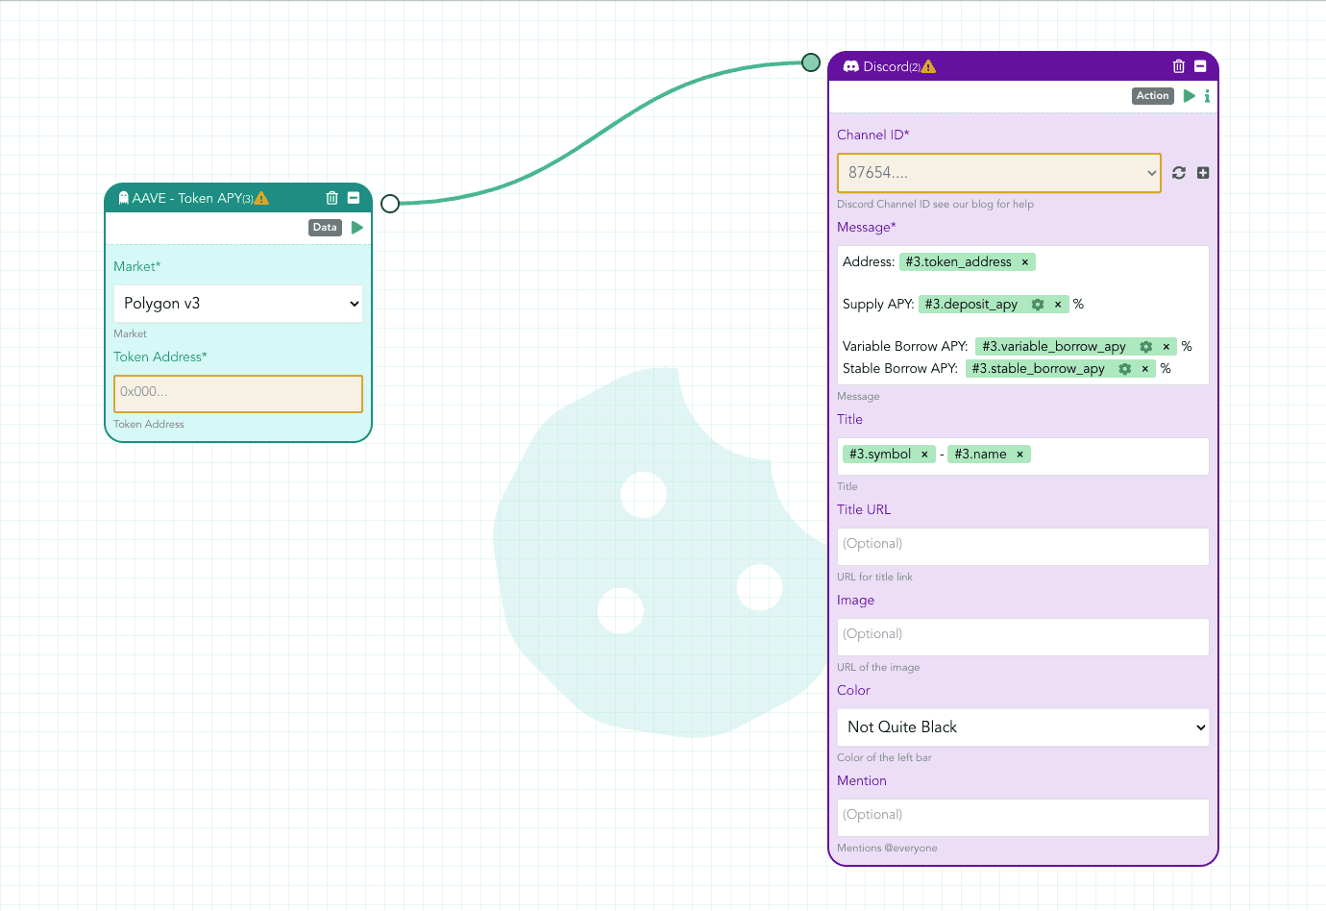Click the Token Address input field

(x=238, y=394)
